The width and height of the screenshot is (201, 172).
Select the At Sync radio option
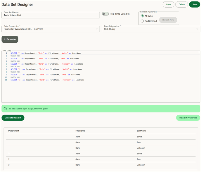coord(142,16)
